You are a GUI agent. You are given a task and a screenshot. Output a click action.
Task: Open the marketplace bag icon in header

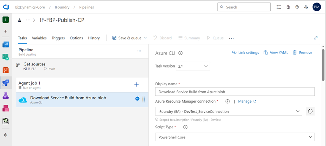288,7
